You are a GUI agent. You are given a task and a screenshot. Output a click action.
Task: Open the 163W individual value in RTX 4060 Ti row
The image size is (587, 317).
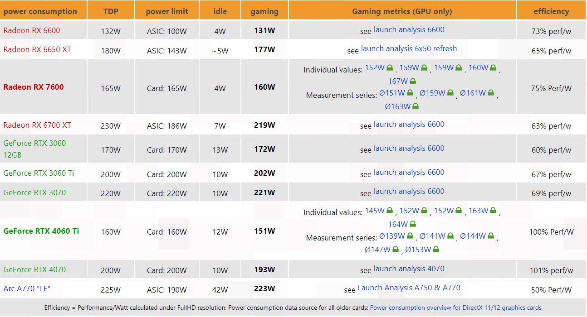478,211
